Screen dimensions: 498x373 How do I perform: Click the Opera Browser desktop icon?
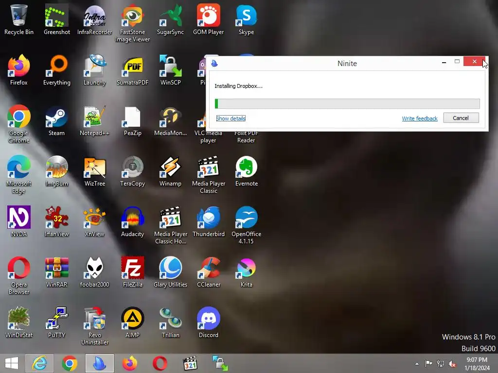(19, 276)
